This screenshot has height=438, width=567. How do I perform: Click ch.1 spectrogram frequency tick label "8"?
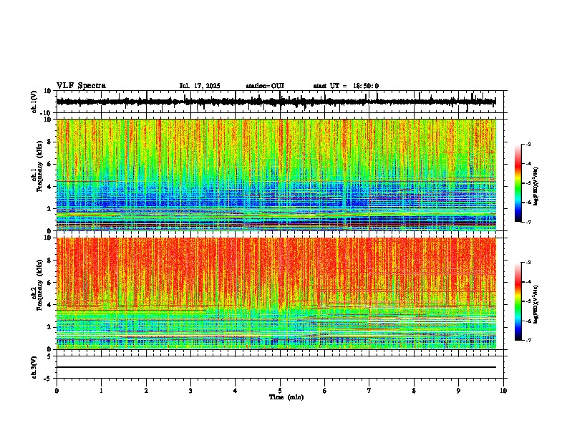click(49, 142)
